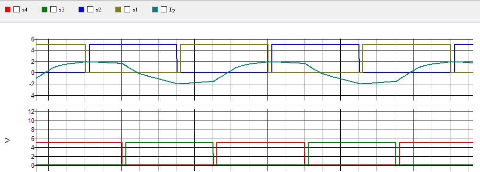This screenshot has height=172, width=480.
Task: Open the green s3 color swatch
Action: point(45,10)
